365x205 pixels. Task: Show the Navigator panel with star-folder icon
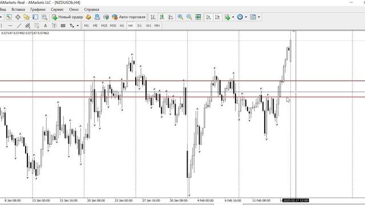pos(27,17)
